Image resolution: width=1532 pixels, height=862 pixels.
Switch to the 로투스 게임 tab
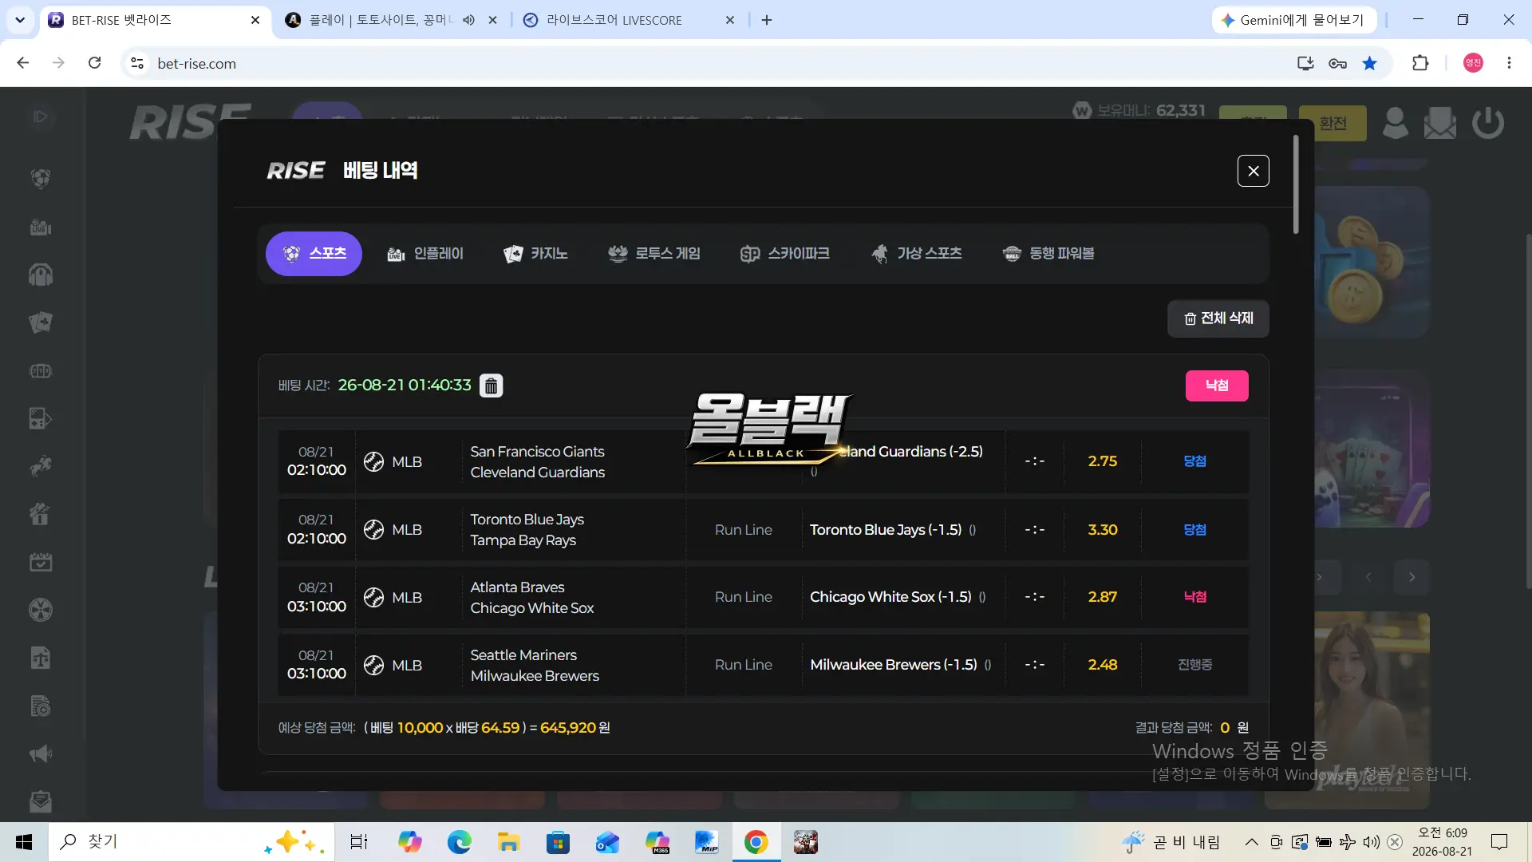[654, 254]
